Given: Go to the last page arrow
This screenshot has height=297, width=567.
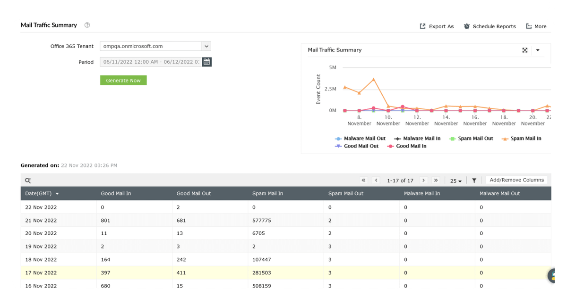Looking at the screenshot, I should coord(436,180).
